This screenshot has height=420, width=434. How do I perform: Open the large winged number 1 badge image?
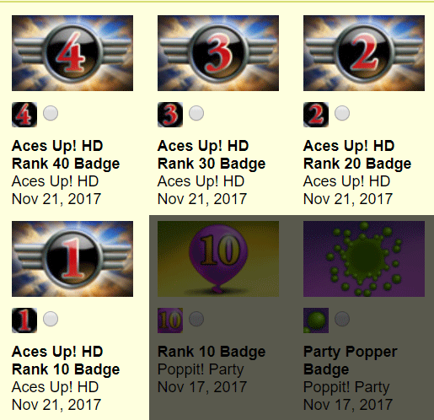72,259
